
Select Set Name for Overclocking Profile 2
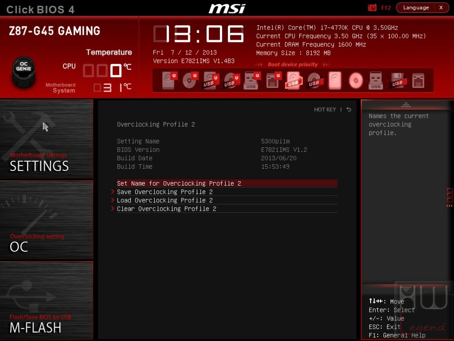tap(227, 183)
